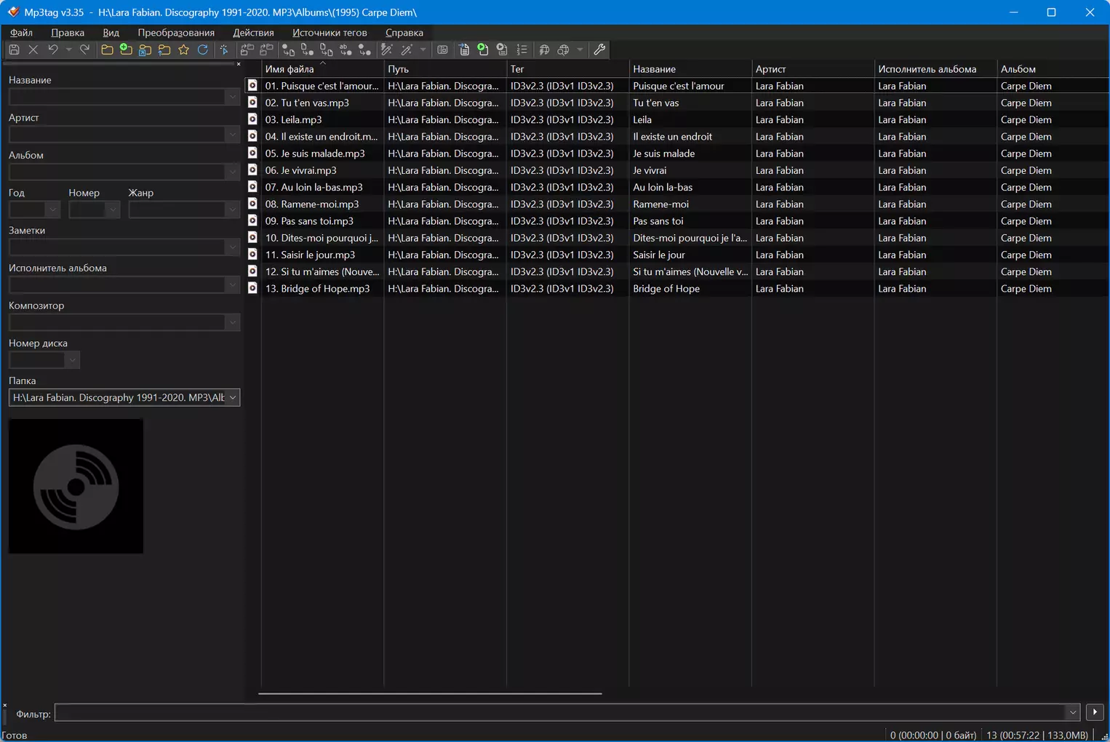
Task: Close the tag panel with small x
Action: (x=239, y=64)
